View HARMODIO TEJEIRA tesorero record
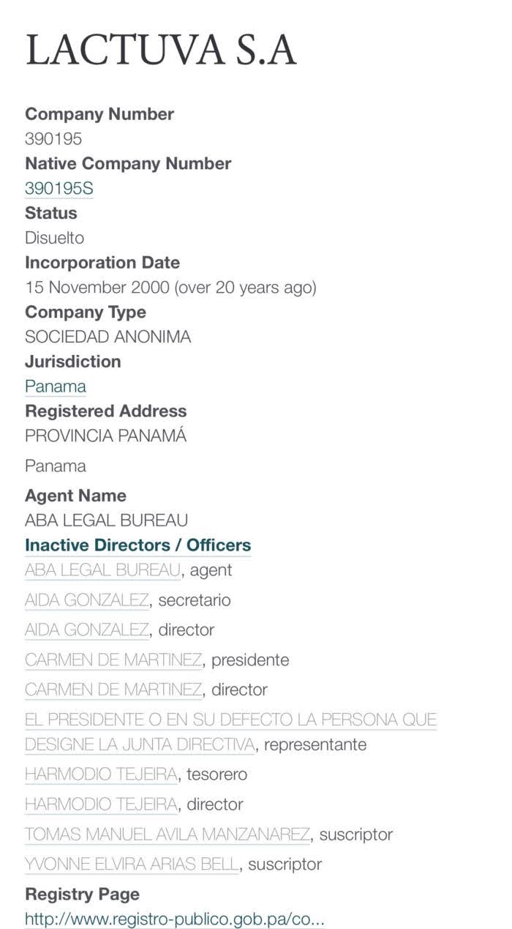Screen dimensions: 512x929 tap(101, 774)
